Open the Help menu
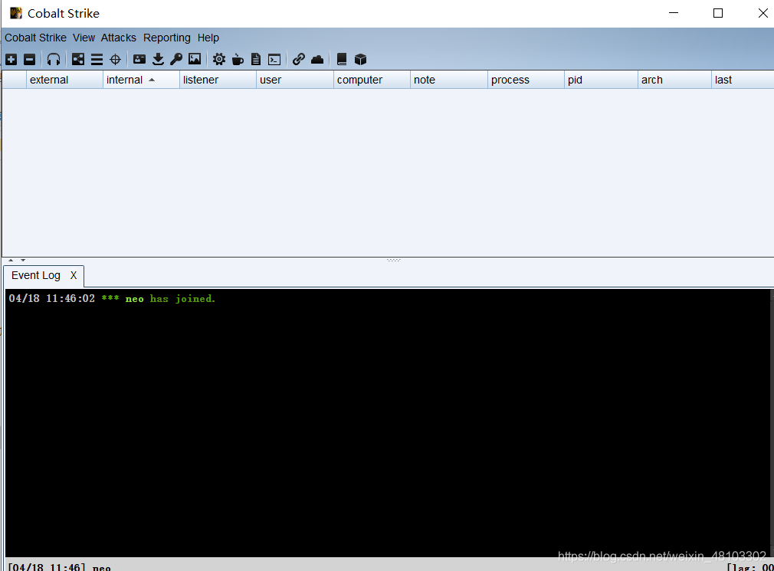Viewport: 774px width, 571px height. pyautogui.click(x=208, y=38)
